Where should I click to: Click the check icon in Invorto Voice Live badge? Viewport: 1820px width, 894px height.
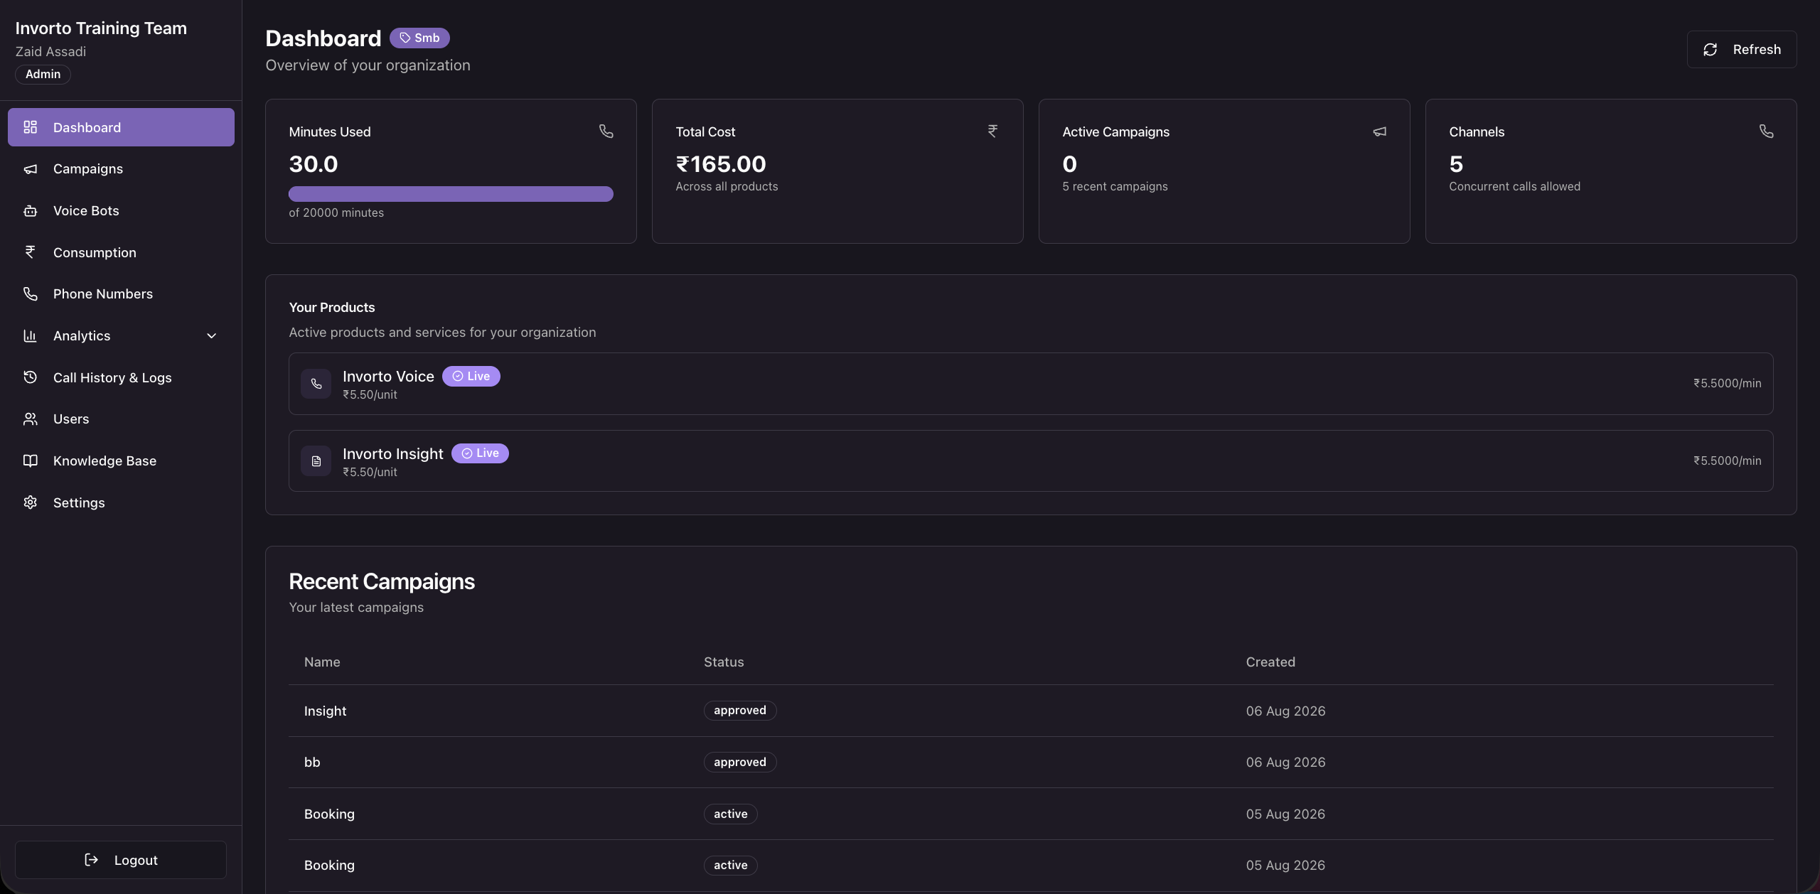point(458,376)
